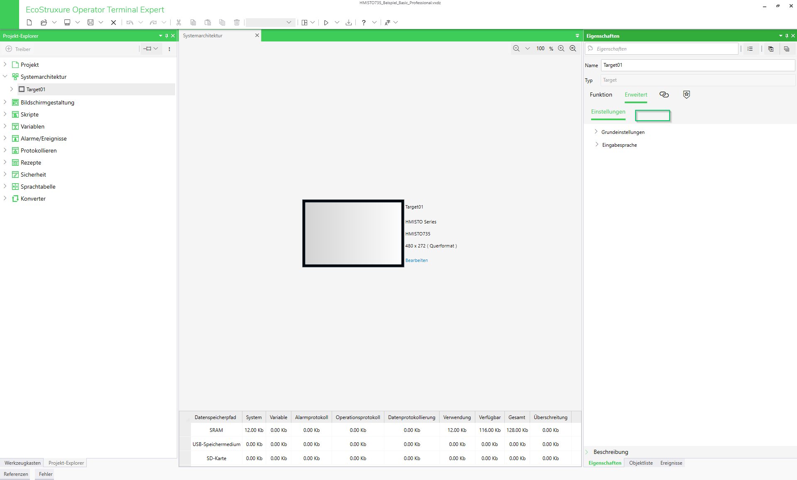Select Sprachtabelle in the project tree
The width and height of the screenshot is (797, 480).
click(x=38, y=187)
